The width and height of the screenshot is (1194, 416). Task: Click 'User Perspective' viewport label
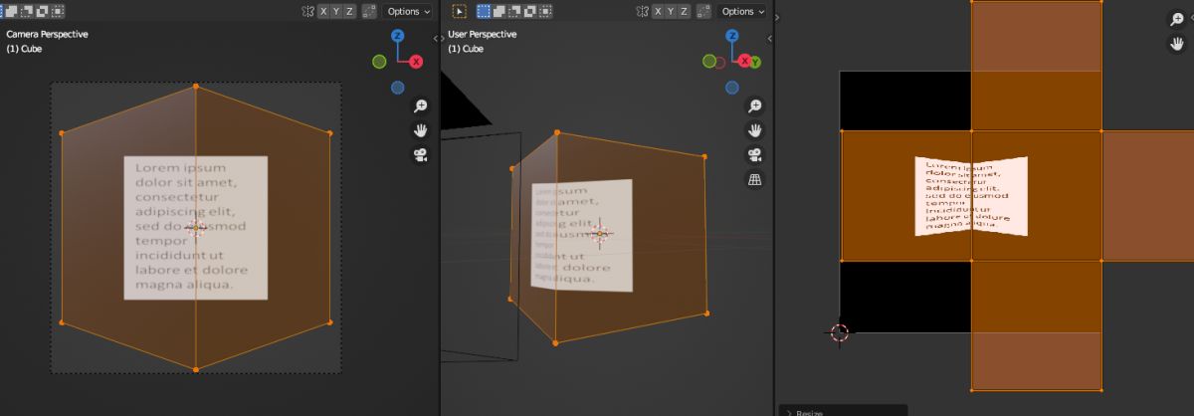pos(485,34)
